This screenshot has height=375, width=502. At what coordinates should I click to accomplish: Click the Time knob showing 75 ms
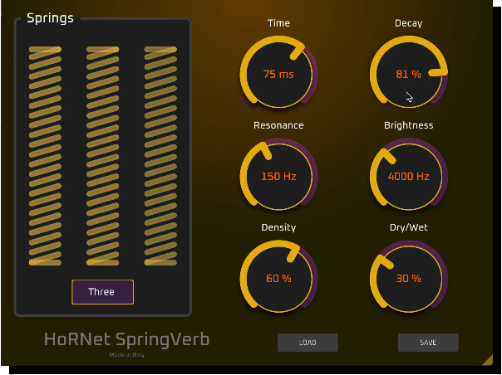pos(278,74)
